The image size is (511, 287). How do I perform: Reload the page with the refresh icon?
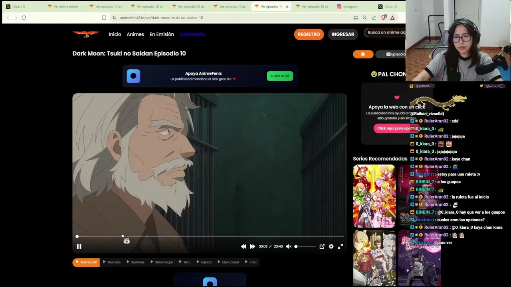coord(24,18)
